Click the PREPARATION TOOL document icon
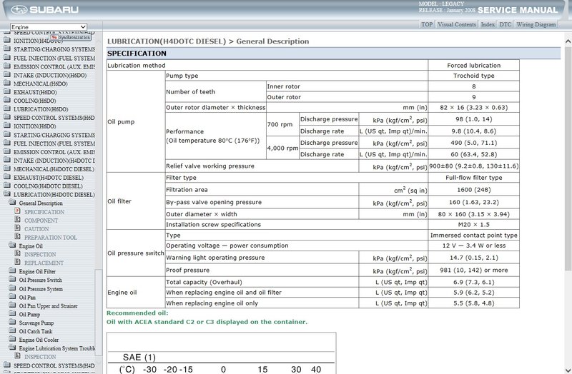Image resolution: width=572 pixels, height=374 pixels. pyautogui.click(x=17, y=237)
